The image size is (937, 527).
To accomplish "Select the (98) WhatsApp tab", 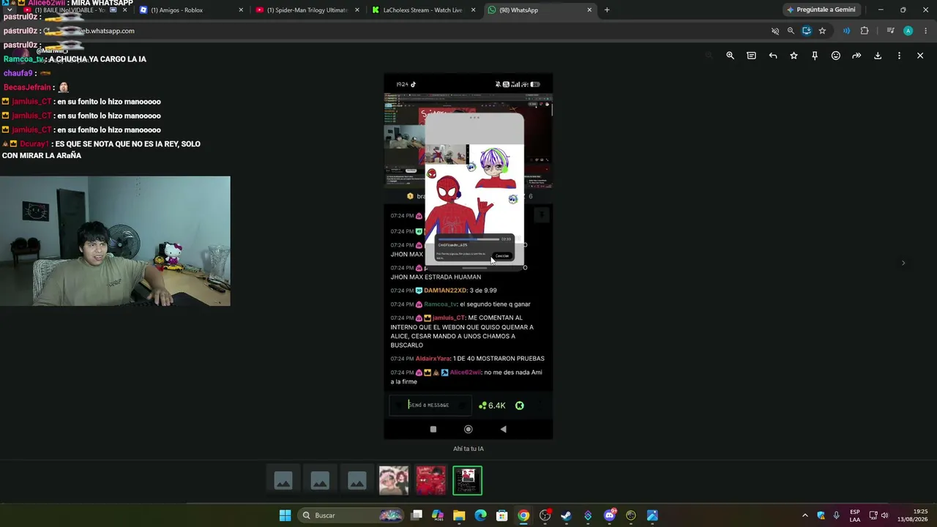I will pyautogui.click(x=540, y=10).
